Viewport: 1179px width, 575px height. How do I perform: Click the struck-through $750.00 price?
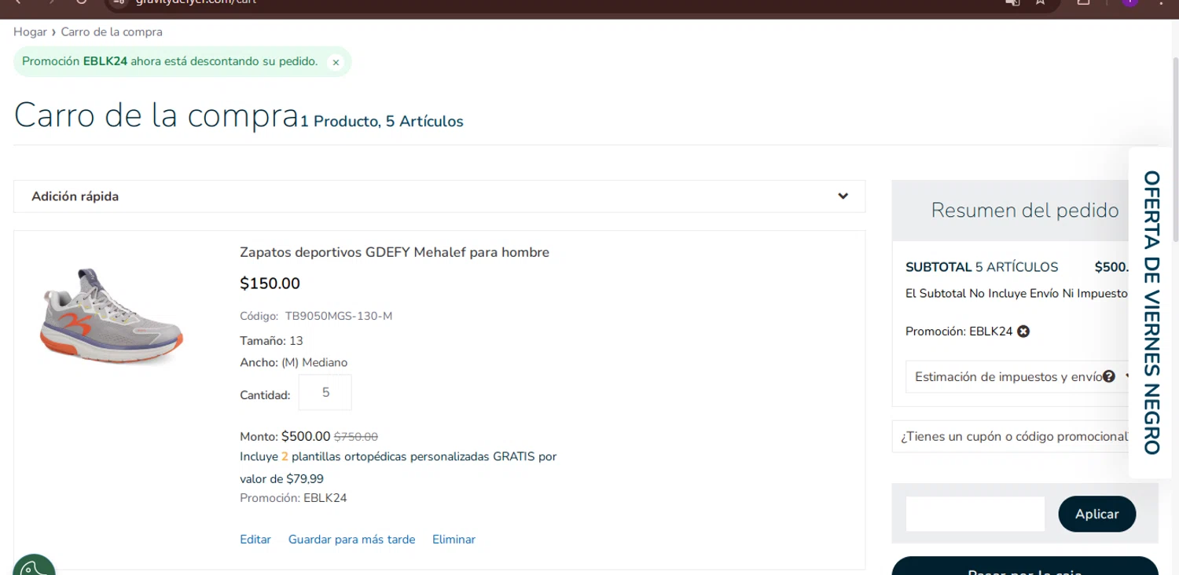[355, 437]
